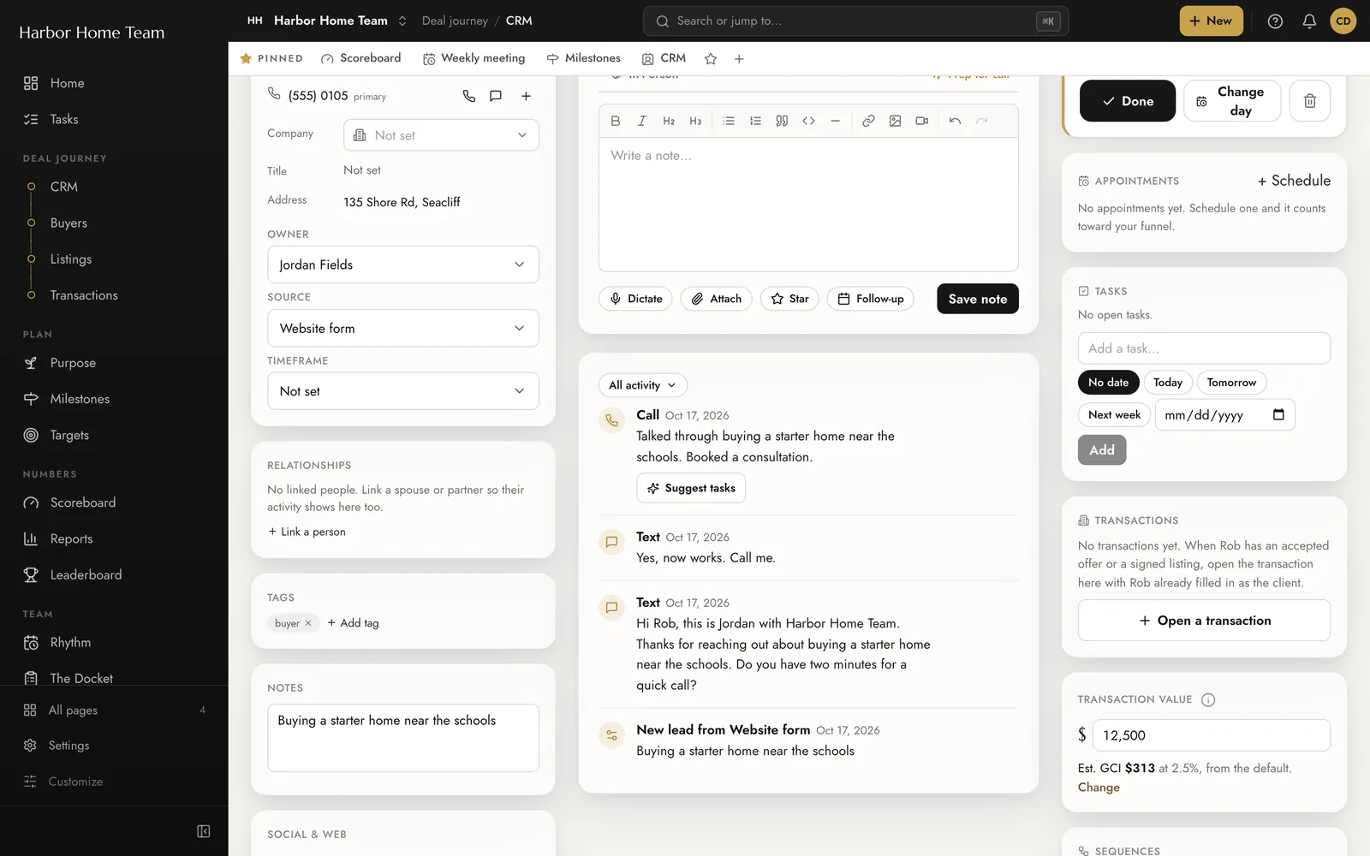Open Company dropdown

[441, 135]
